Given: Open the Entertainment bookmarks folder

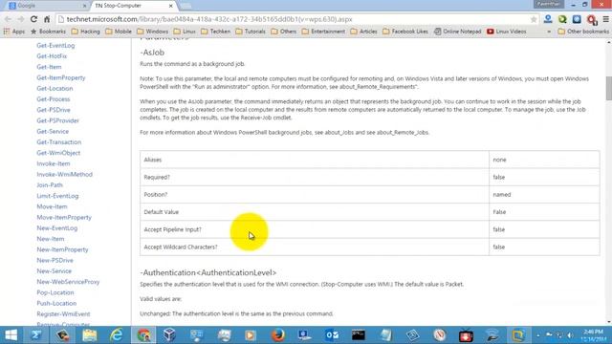Looking at the screenshot, I should tap(323, 32).
